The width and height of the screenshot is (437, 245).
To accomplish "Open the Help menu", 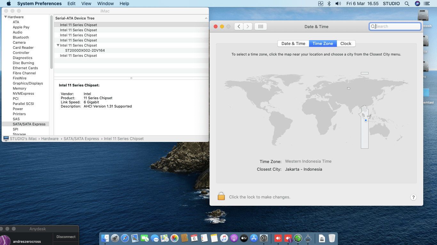I will tap(124, 4).
